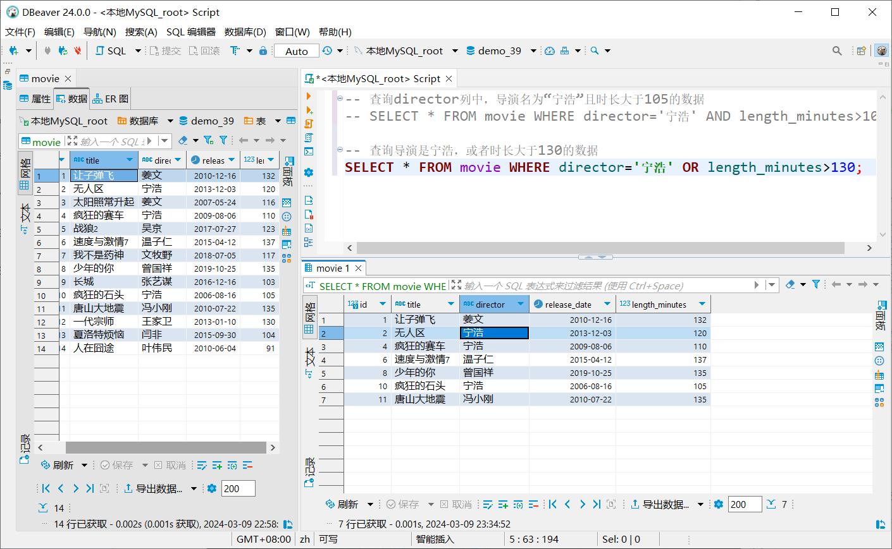Screen dimensions: 892x549
Task: Click the gear settings icon beside SQL editor
Action: click(309, 172)
